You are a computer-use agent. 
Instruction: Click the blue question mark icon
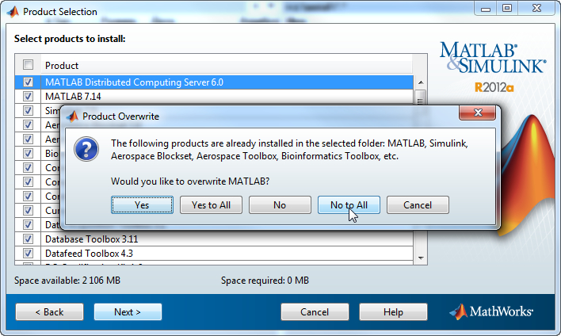tap(86, 149)
